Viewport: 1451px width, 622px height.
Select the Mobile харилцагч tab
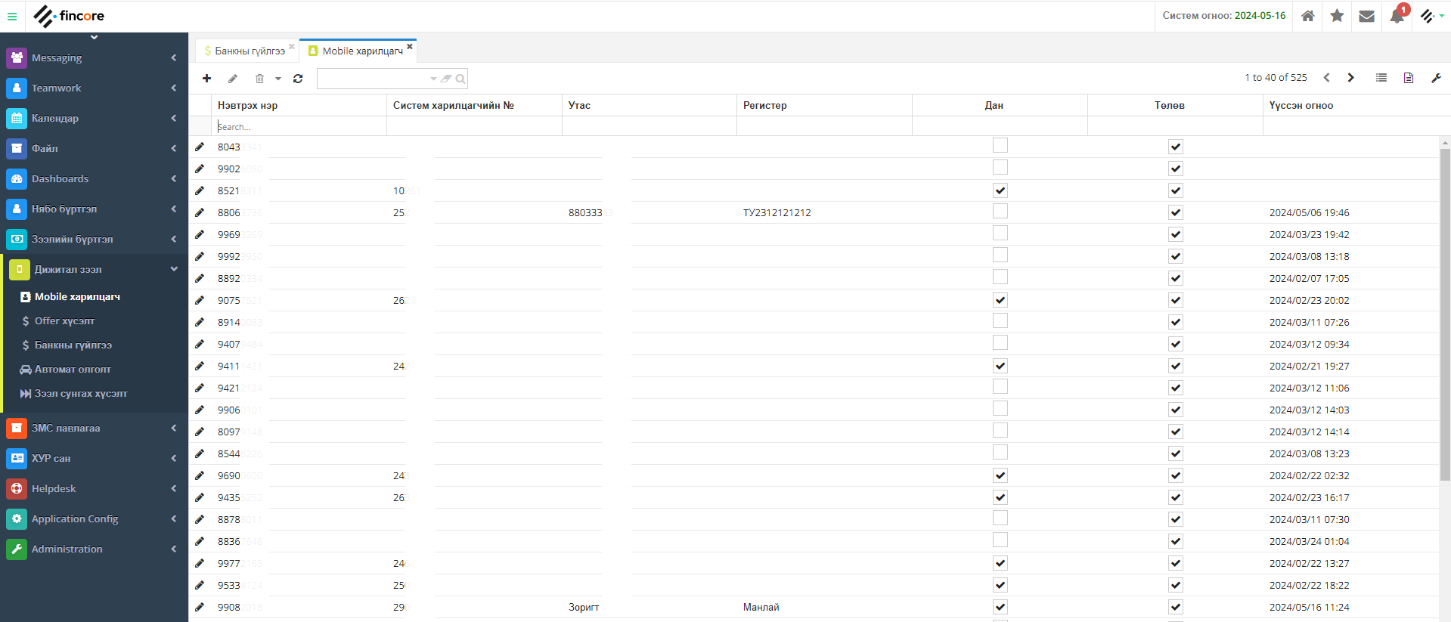pos(358,51)
